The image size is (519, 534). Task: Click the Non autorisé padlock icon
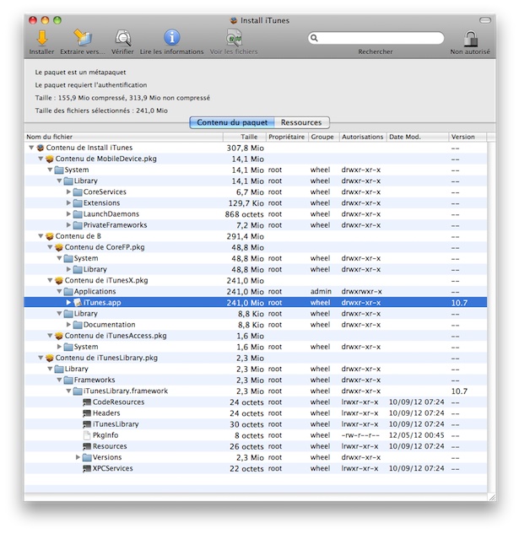click(472, 38)
